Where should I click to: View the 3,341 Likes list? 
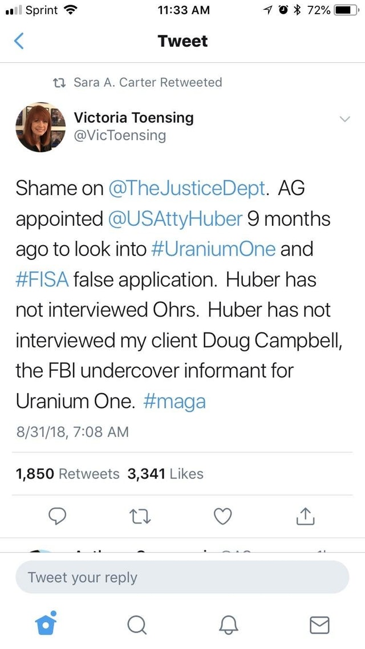pos(165,473)
